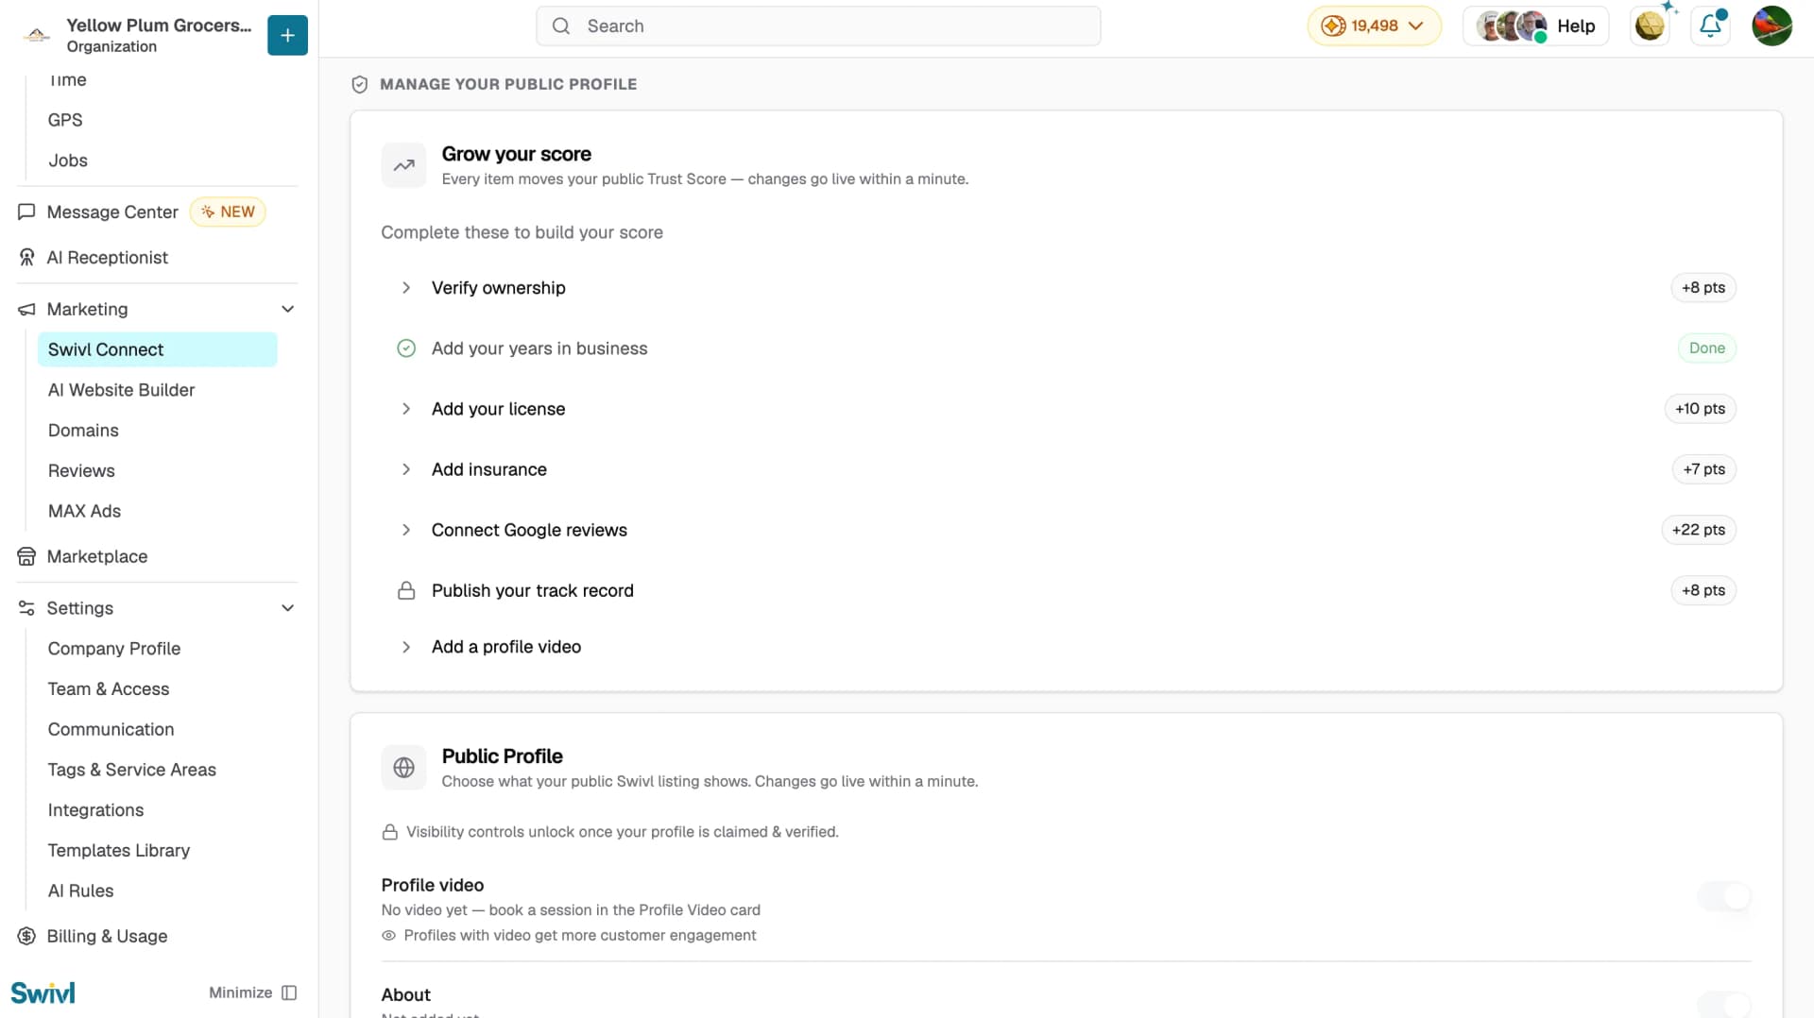Click the Message Center chat icon

pos(26,212)
